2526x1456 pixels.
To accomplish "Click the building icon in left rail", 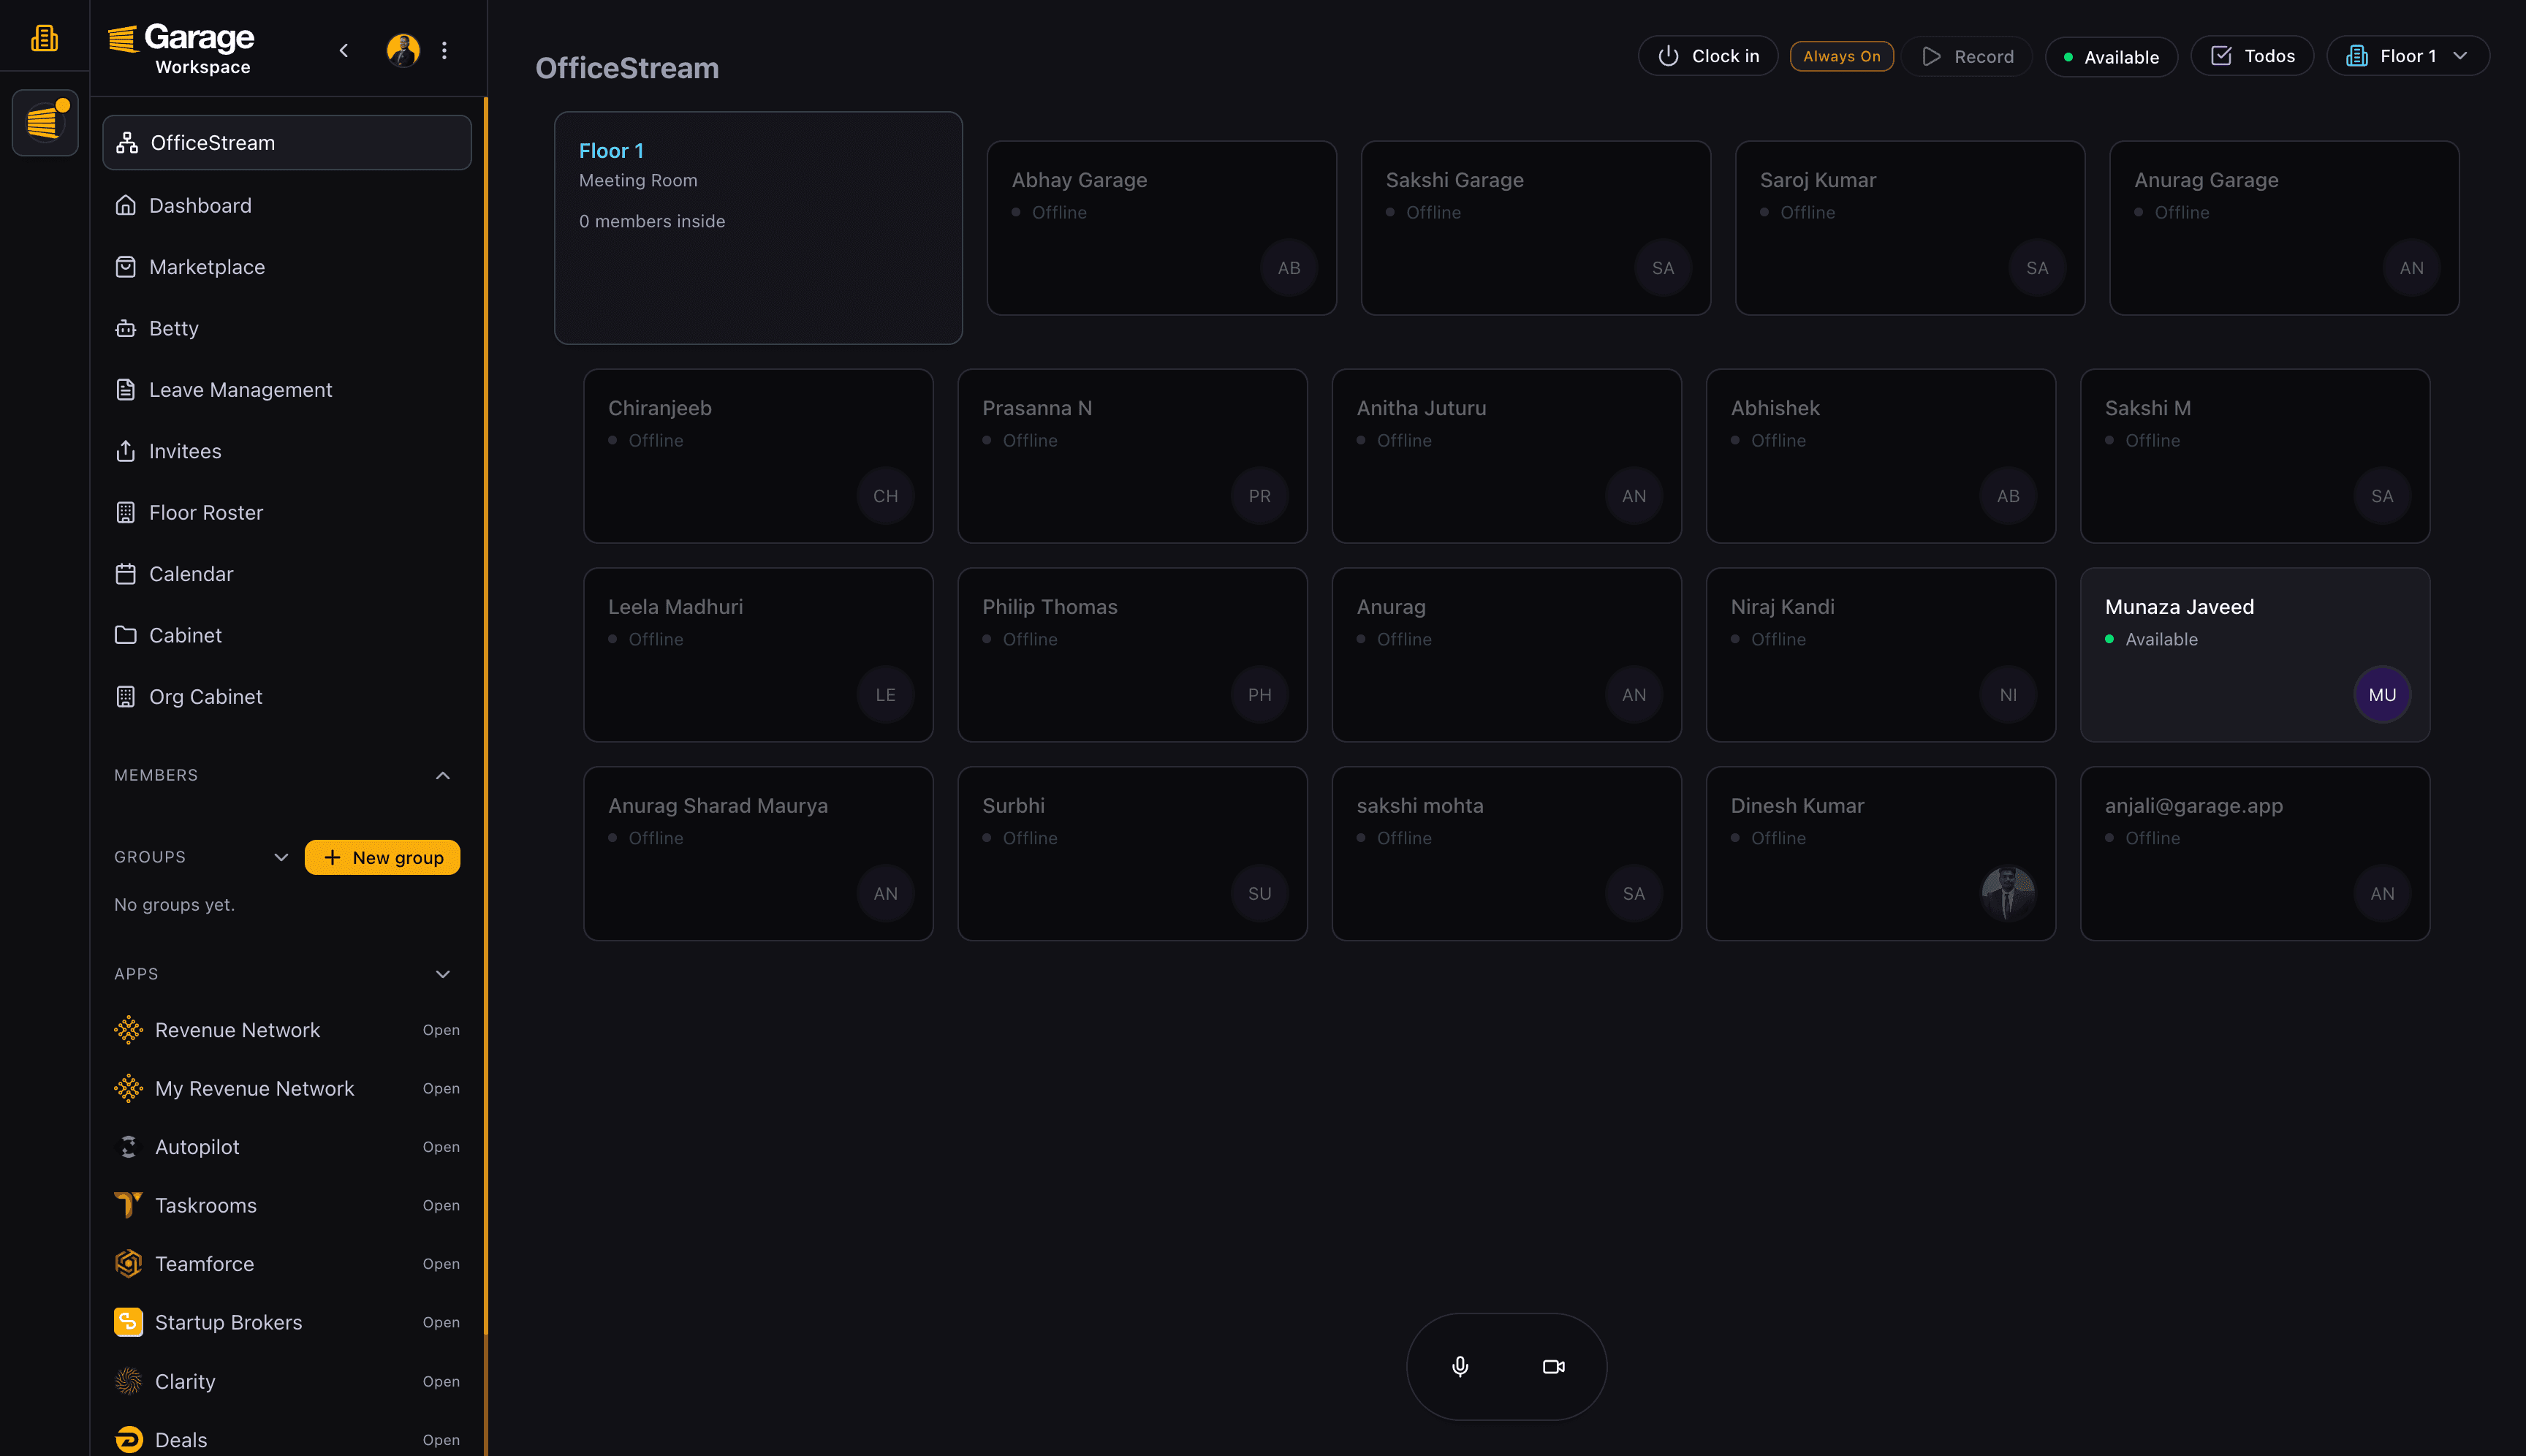I will (44, 38).
